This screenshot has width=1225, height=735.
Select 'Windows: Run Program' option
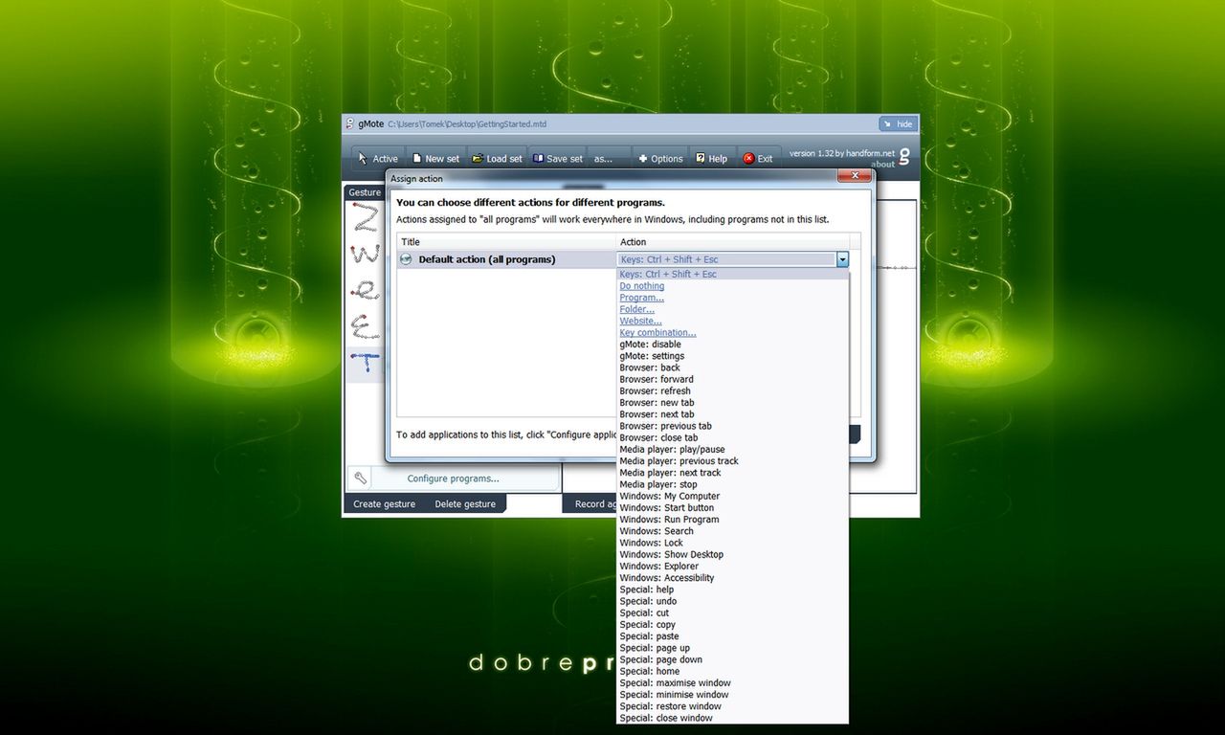(x=732, y=520)
